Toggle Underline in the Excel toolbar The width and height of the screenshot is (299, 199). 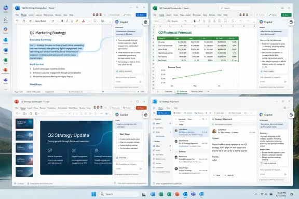pos(204,21)
